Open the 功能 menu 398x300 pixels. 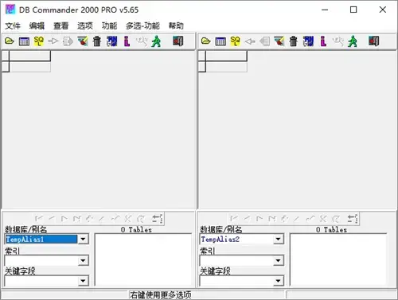(x=109, y=25)
